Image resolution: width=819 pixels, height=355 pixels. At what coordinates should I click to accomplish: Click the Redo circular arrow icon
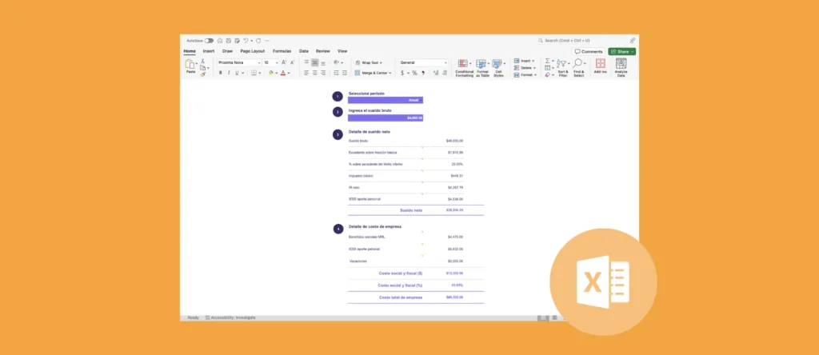click(x=258, y=41)
